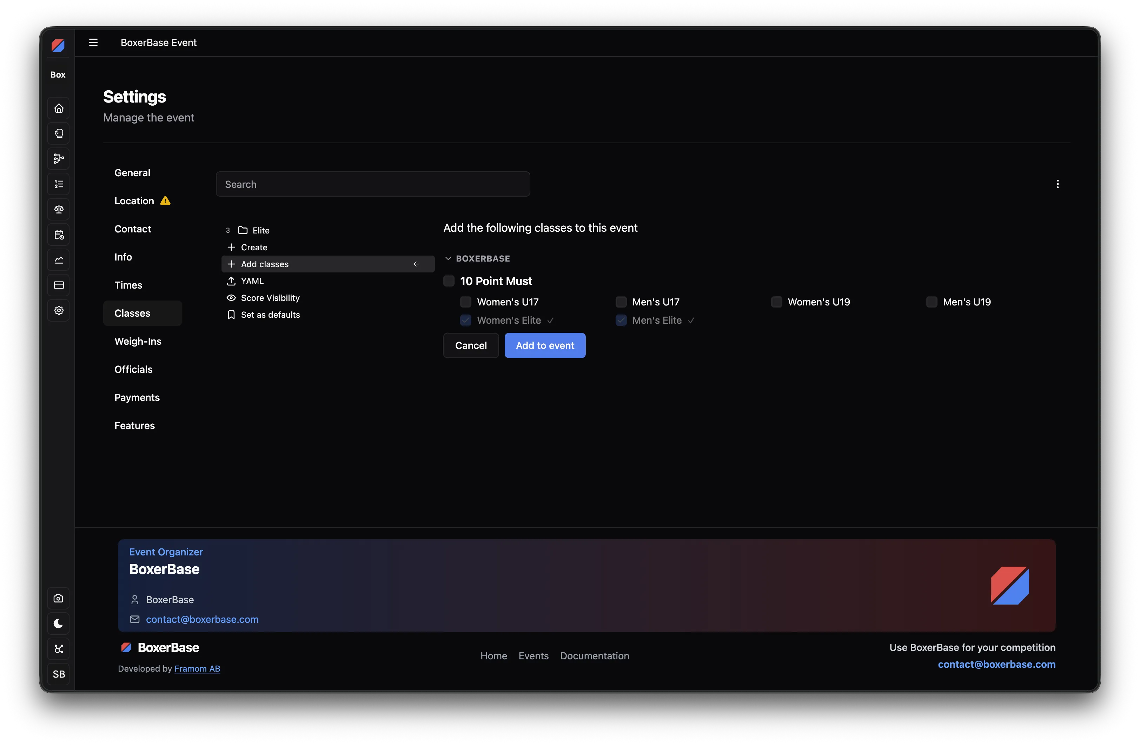Viewport: 1140px width, 745px height.
Task: Open the gear settings sidebar icon
Action: [59, 310]
